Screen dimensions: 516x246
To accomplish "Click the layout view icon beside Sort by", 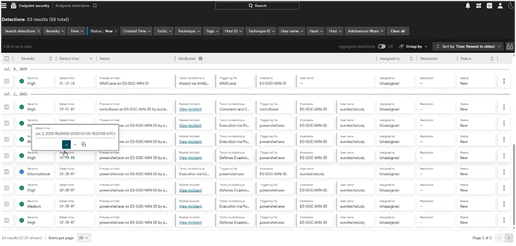I will 510,46.
